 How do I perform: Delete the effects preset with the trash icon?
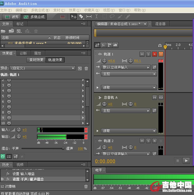point(86,68)
